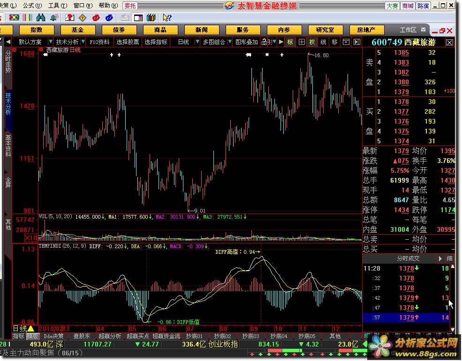The height and width of the screenshot is (361, 462).
Task: Click the 基金 yellow button
Action: [78, 30]
